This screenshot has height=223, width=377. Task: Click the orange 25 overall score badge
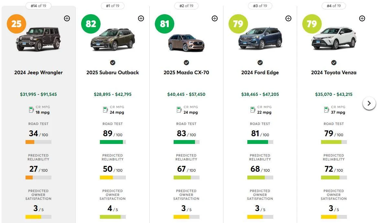pos(16,24)
